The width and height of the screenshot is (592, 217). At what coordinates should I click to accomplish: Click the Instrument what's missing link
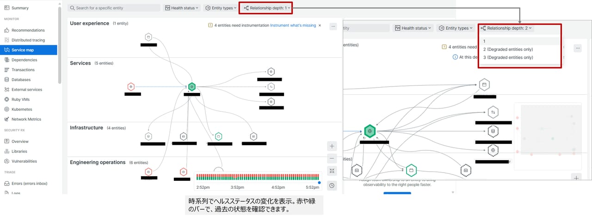tap(293, 25)
